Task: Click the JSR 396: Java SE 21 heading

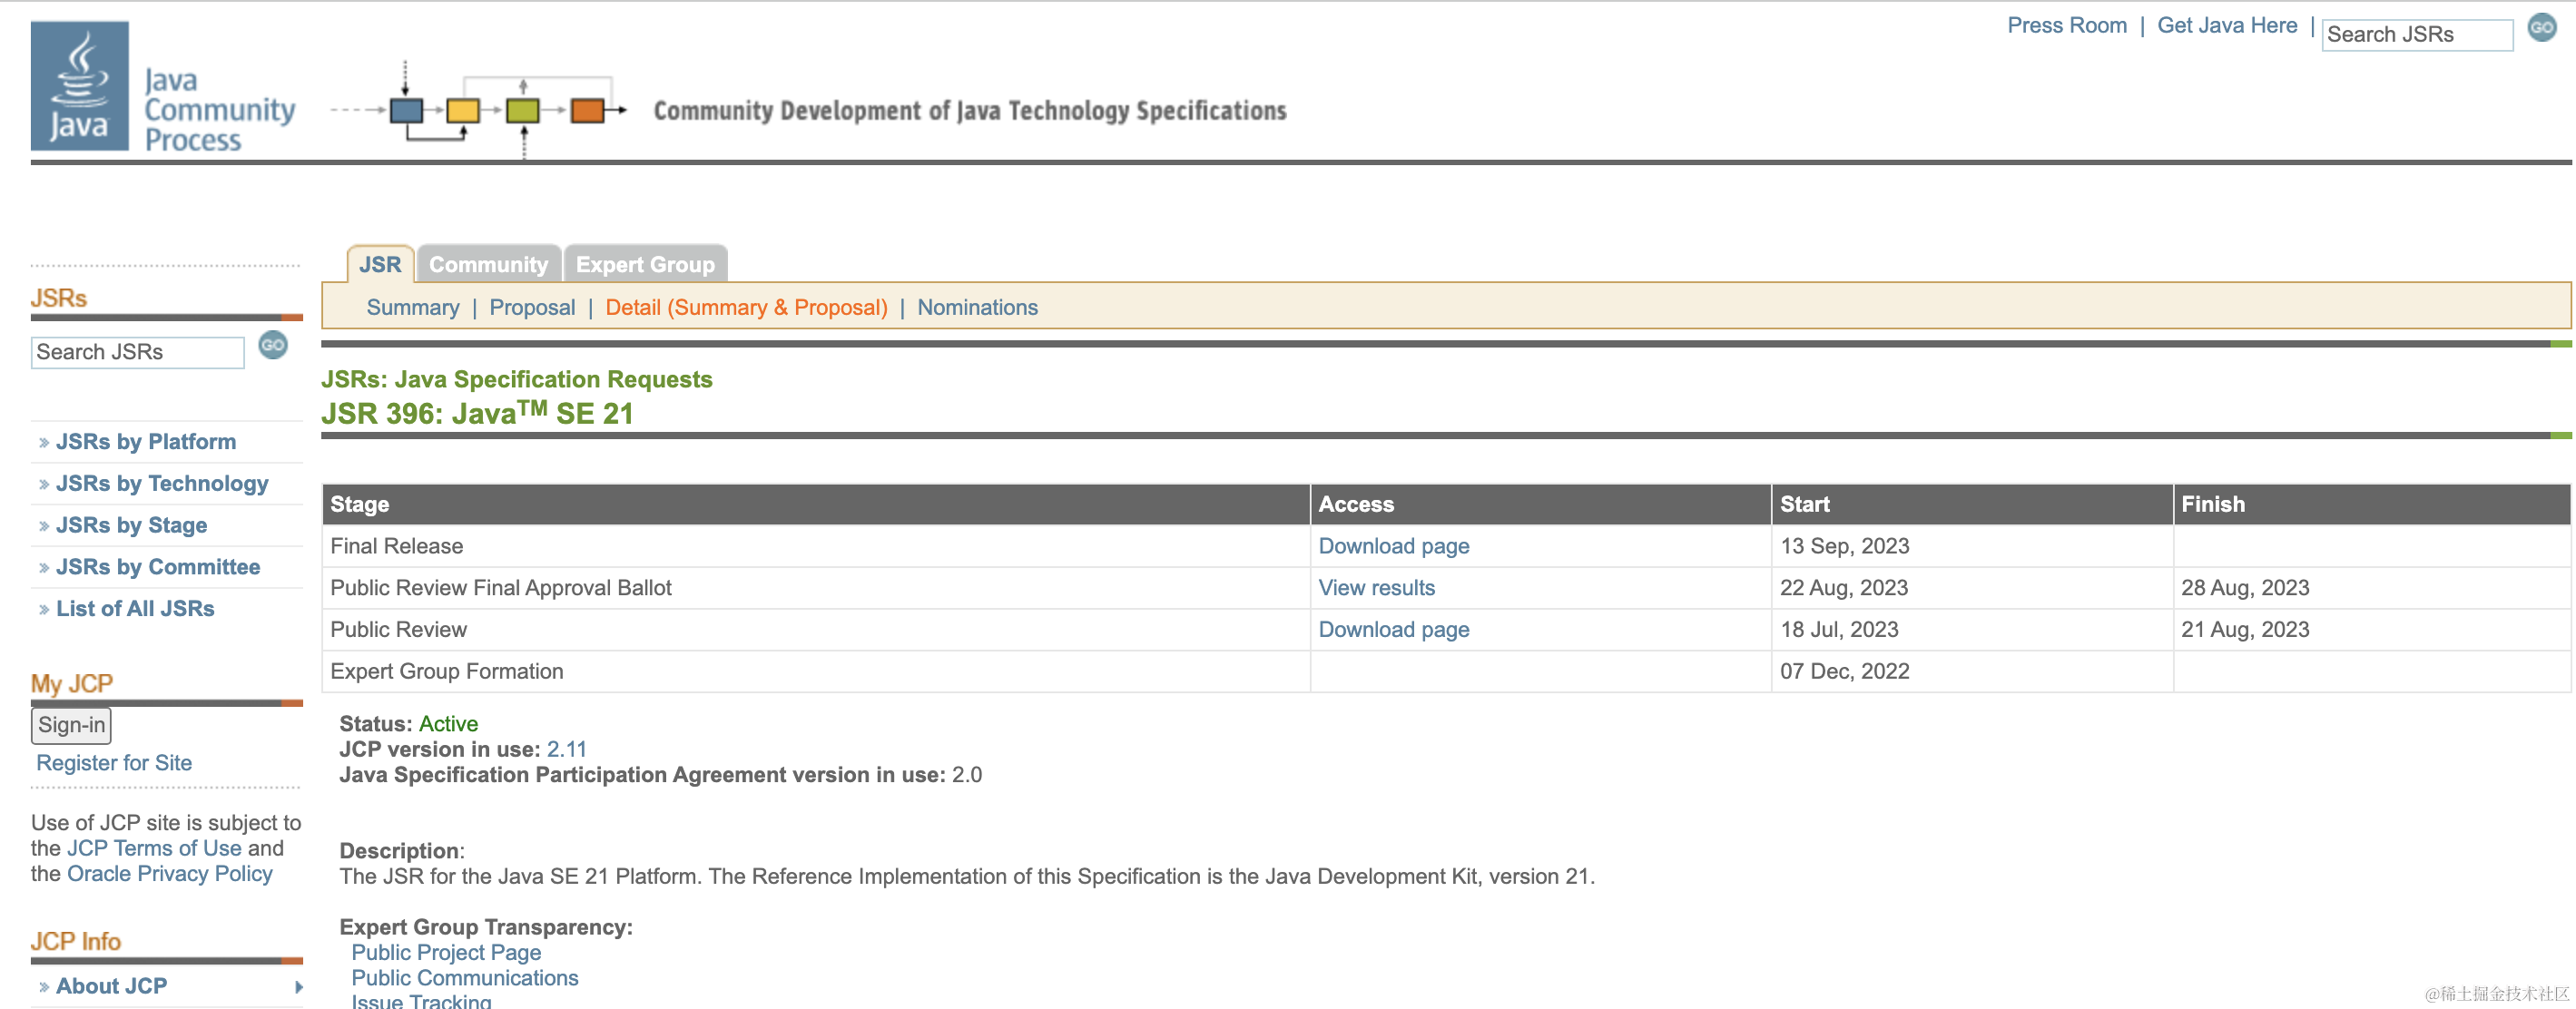Action: (477, 412)
